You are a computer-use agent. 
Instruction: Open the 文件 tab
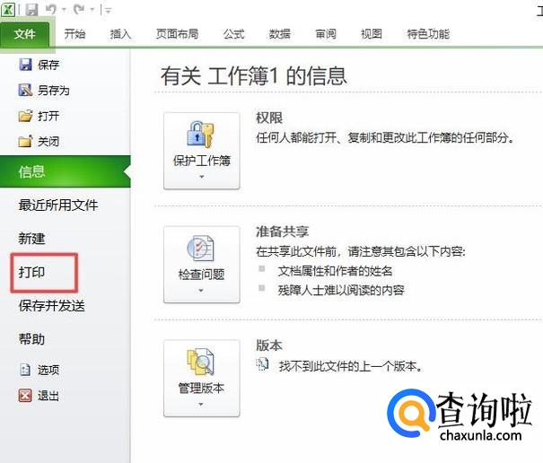[24, 33]
